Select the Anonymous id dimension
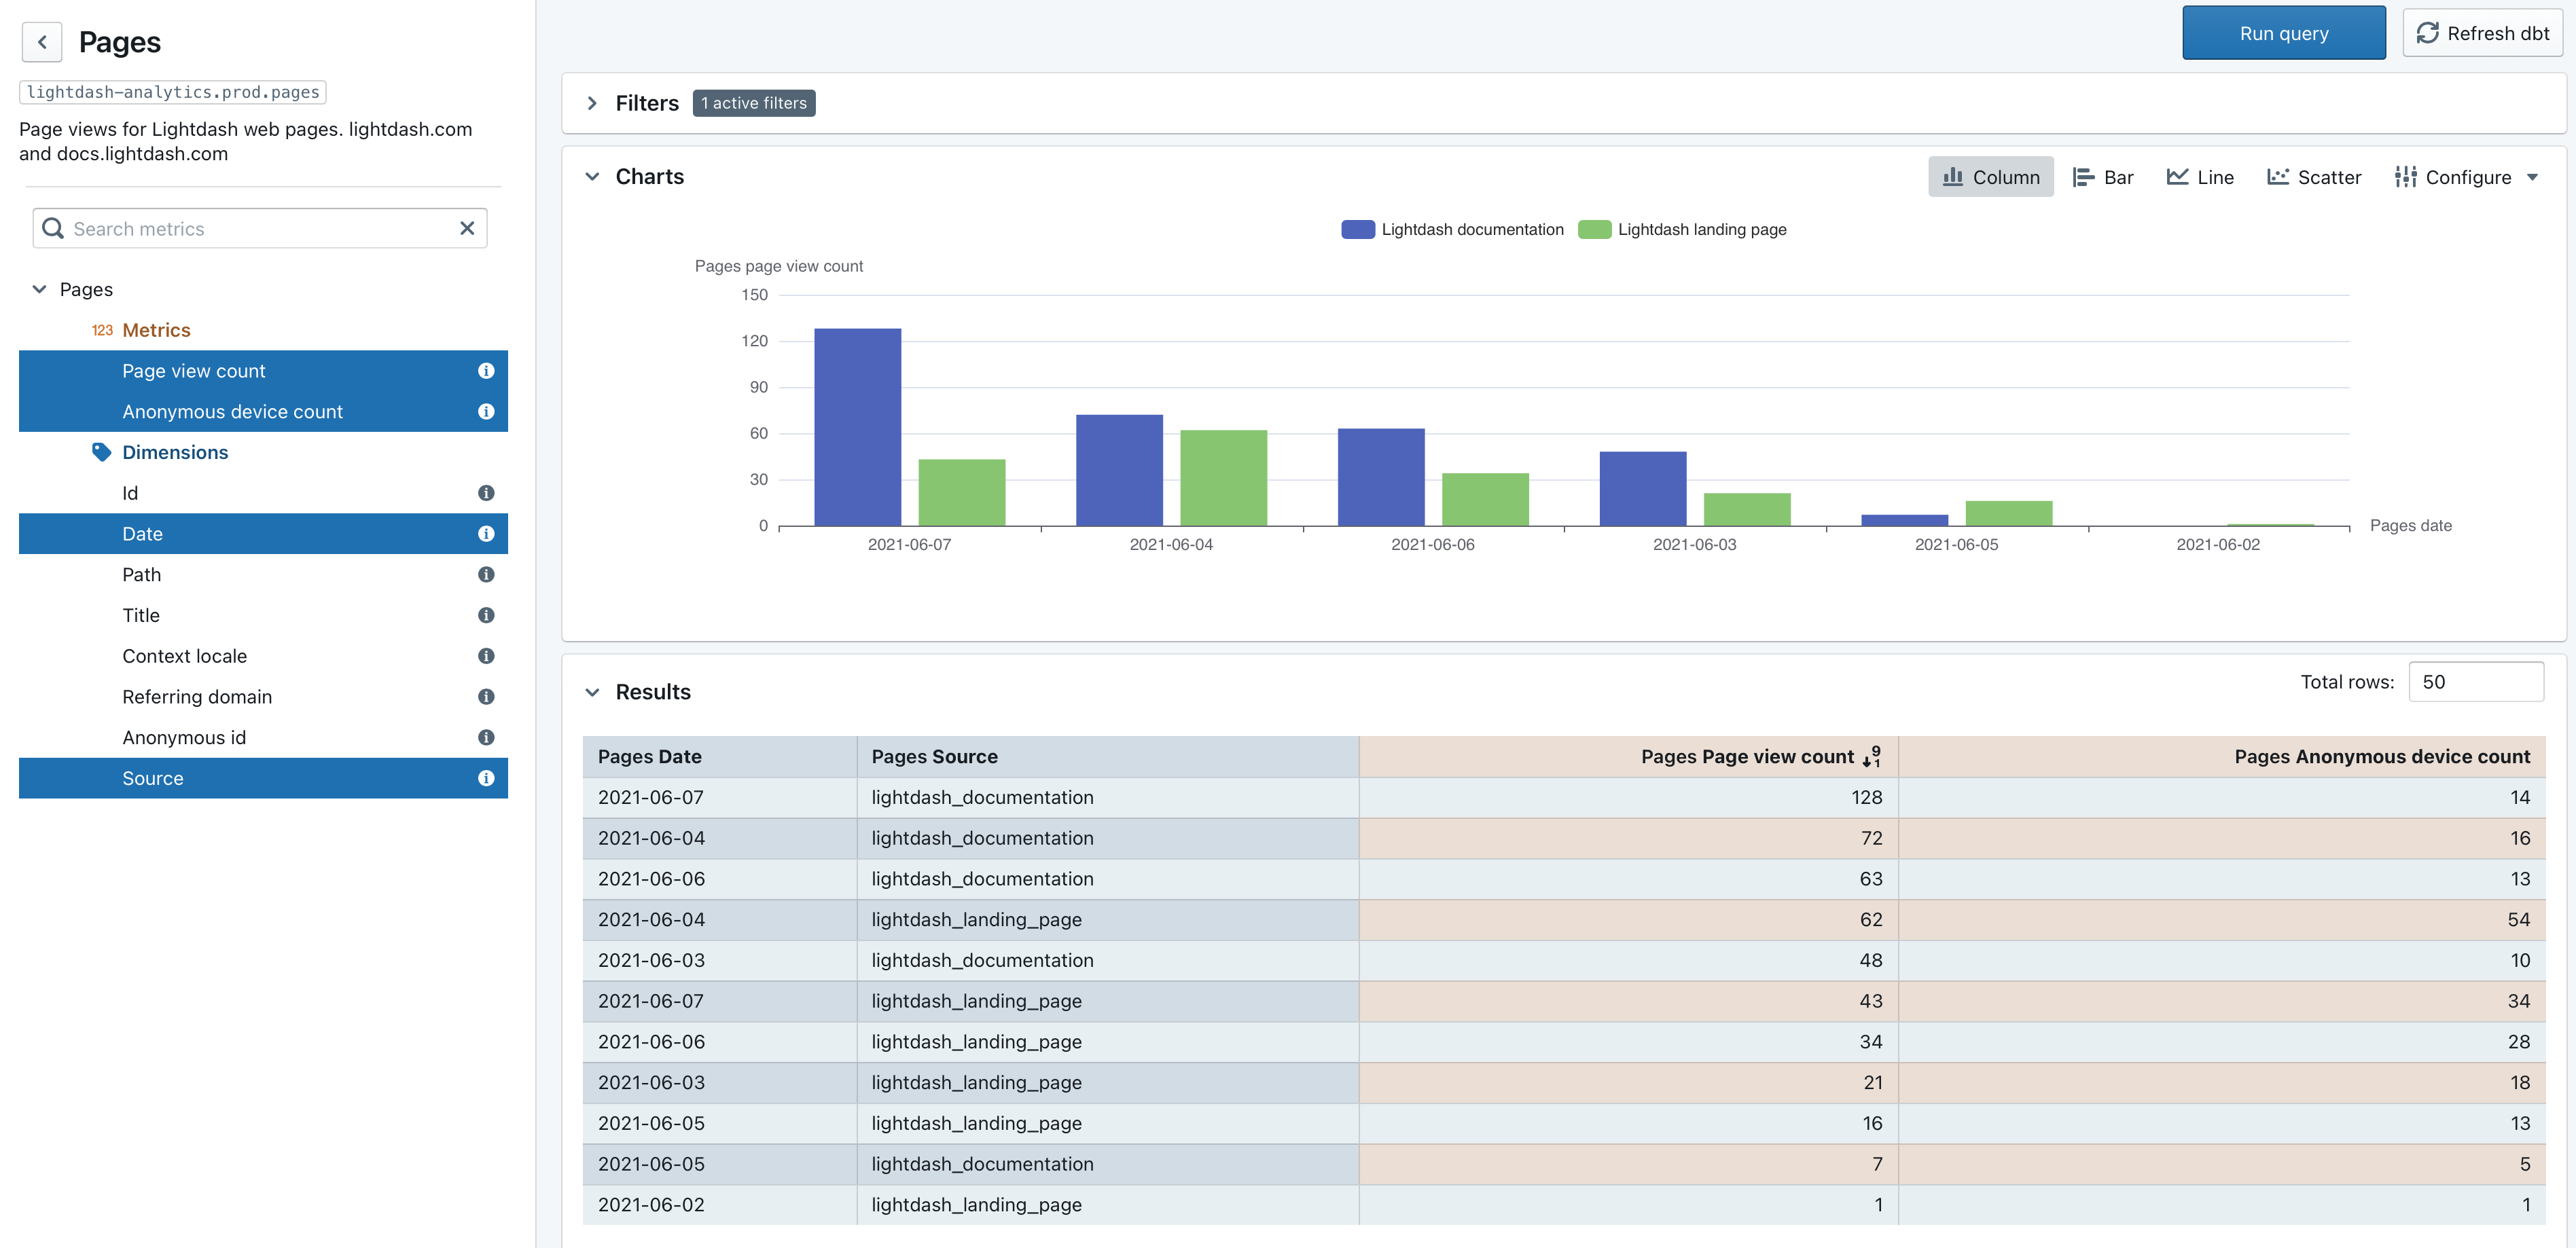 (x=263, y=737)
